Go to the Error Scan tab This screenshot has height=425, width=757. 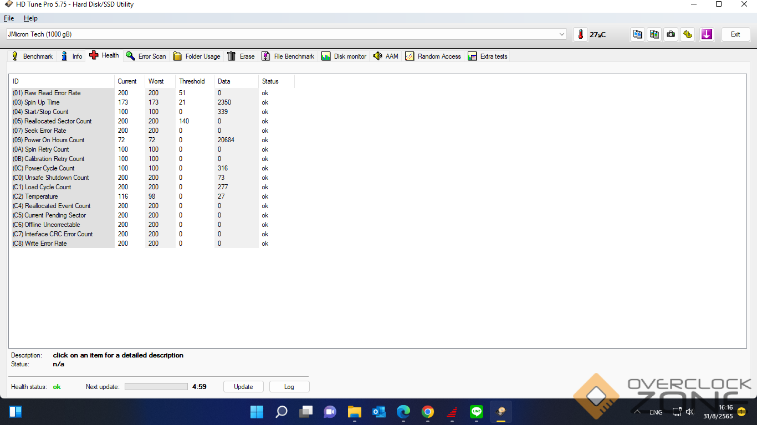click(x=146, y=56)
